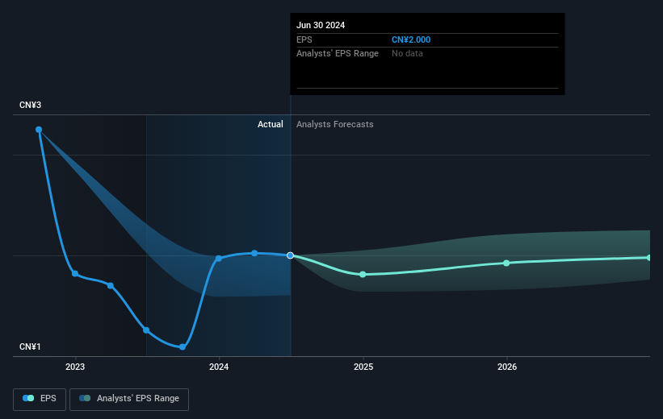663x419 pixels.
Task: Click the 'Analysts Forecasts' section label
Action: point(335,124)
